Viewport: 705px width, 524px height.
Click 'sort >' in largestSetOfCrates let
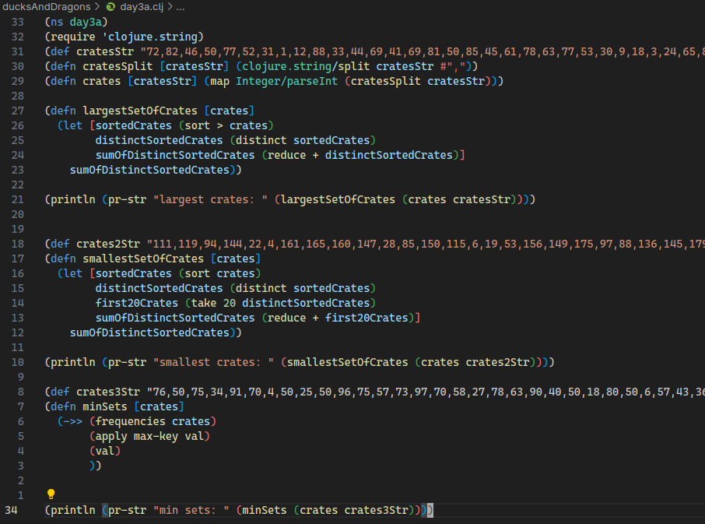204,125
